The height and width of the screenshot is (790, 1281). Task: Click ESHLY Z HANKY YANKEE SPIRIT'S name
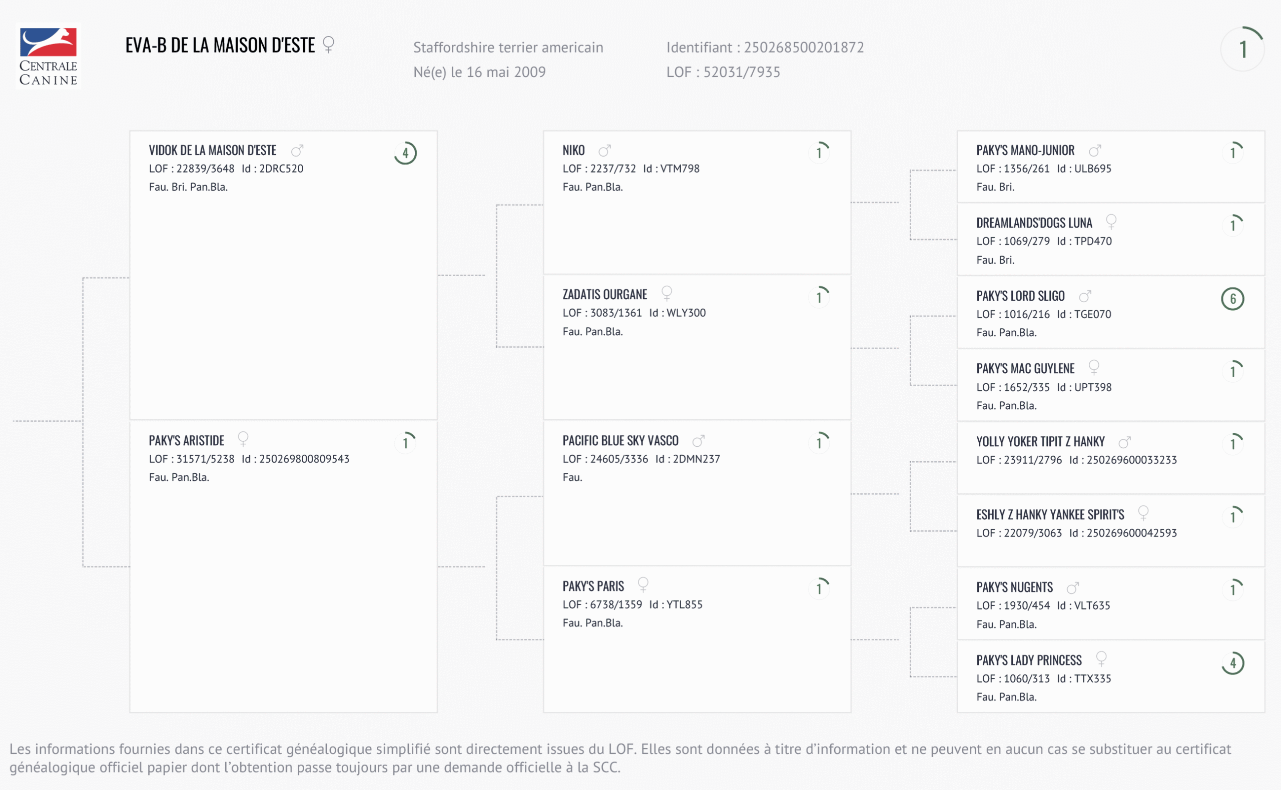tap(1050, 515)
